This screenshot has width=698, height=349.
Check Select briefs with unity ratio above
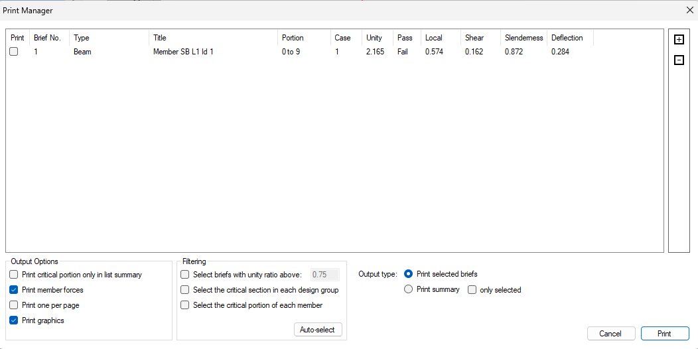[185, 275]
